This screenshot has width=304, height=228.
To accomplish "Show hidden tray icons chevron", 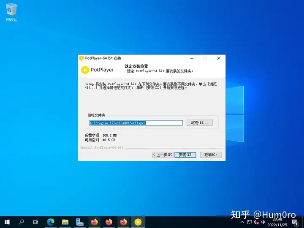I will point(242,222).
